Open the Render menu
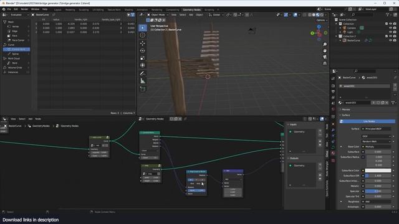Viewport: 399px width, 224px height. 24,9
